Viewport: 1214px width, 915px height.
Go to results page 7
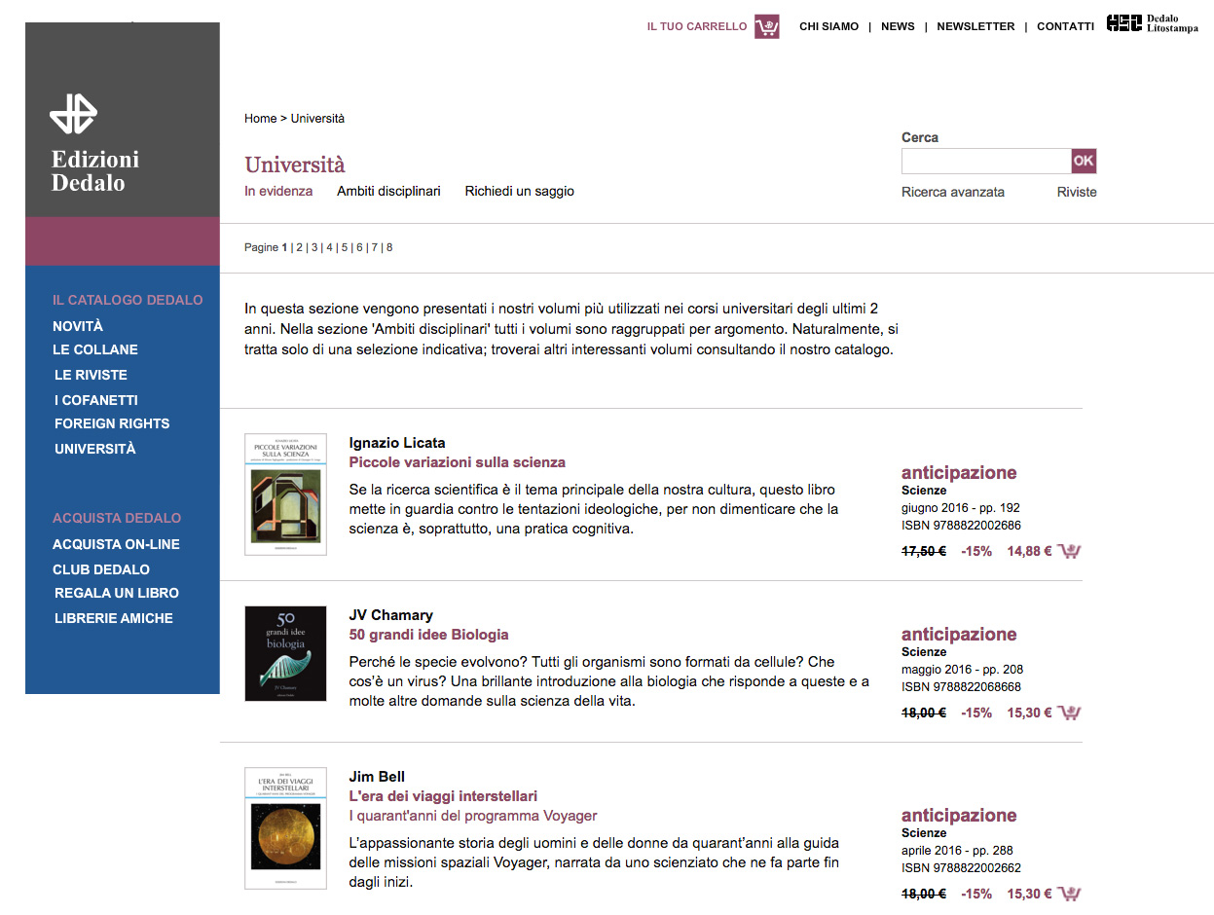375,247
